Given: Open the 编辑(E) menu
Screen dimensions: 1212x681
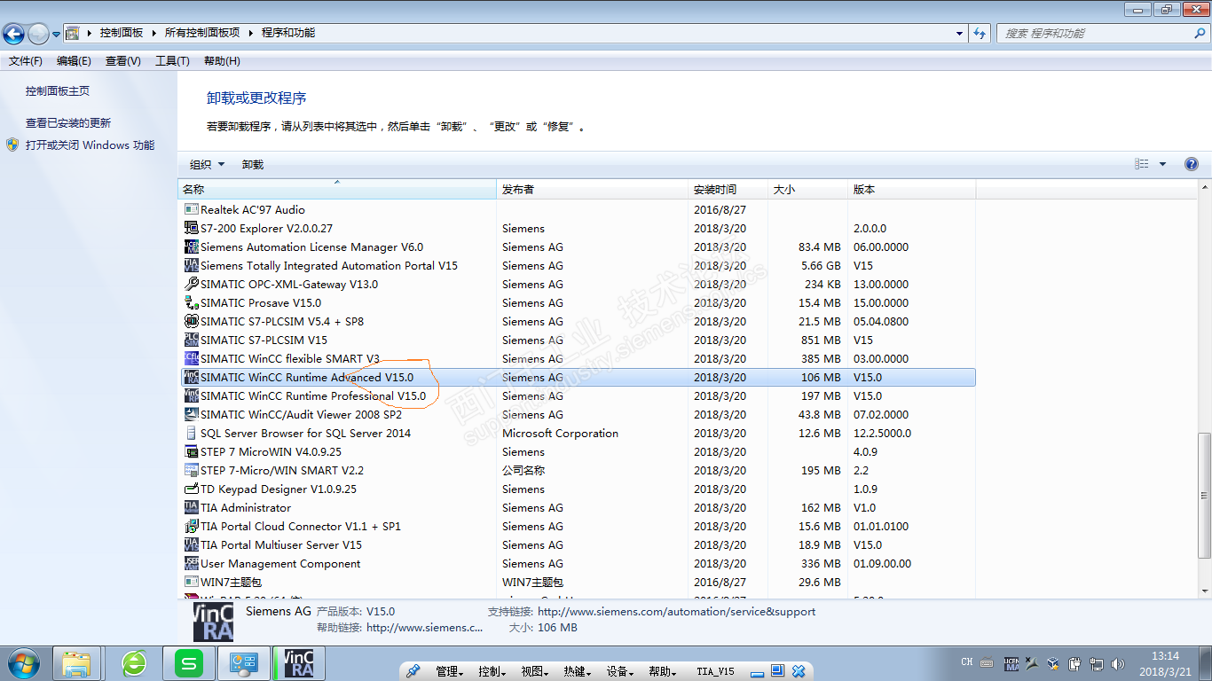Looking at the screenshot, I should point(74,61).
